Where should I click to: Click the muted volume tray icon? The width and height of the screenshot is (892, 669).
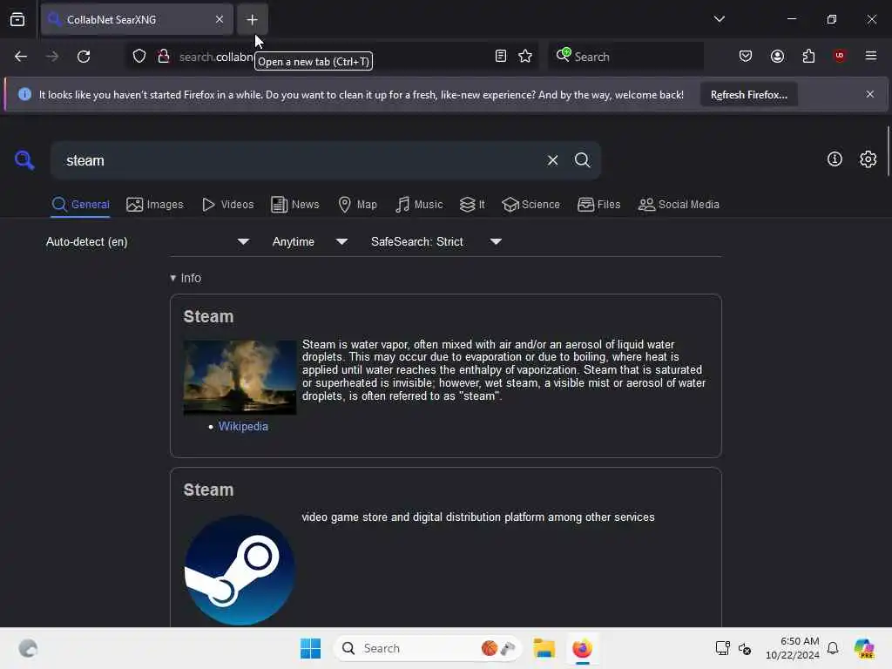point(745,648)
